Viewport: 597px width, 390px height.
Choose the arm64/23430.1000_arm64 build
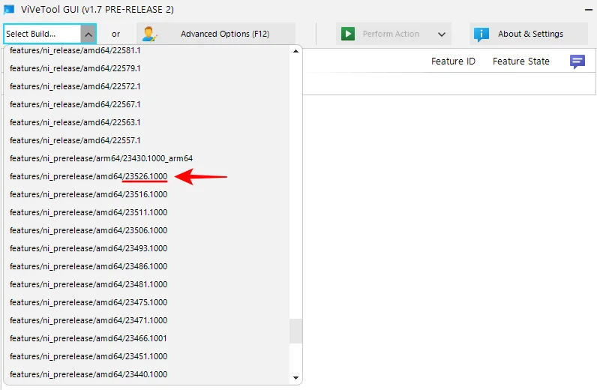(146, 158)
